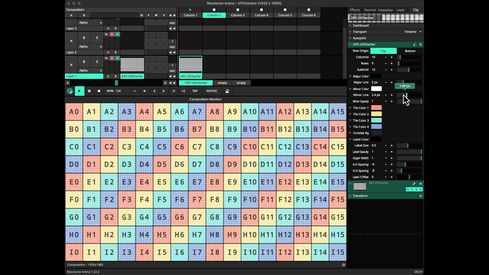
Task: Decrease BPM with the minus button
Action: tap(134, 91)
